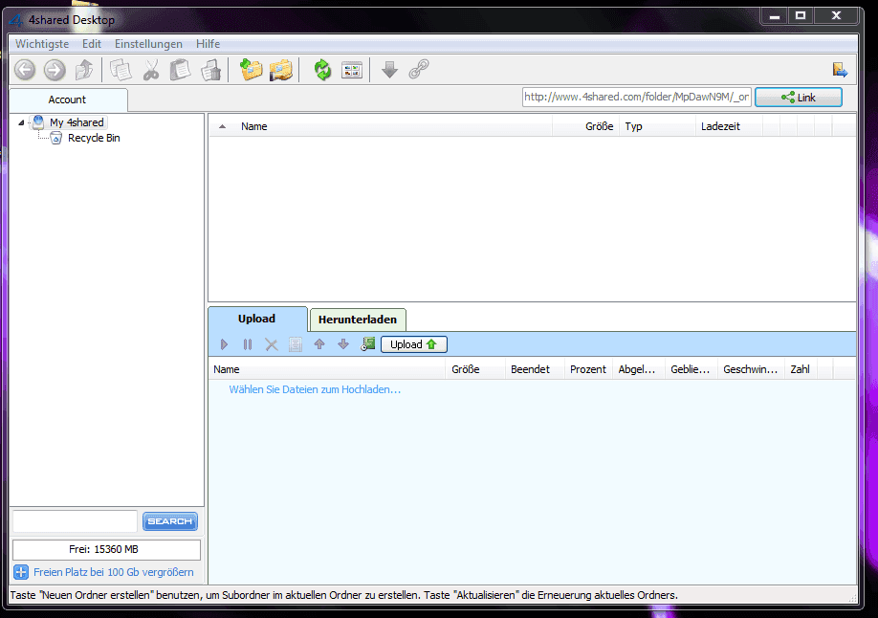Start upload with the play icon
Image resolution: width=878 pixels, height=618 pixels.
pyautogui.click(x=224, y=344)
